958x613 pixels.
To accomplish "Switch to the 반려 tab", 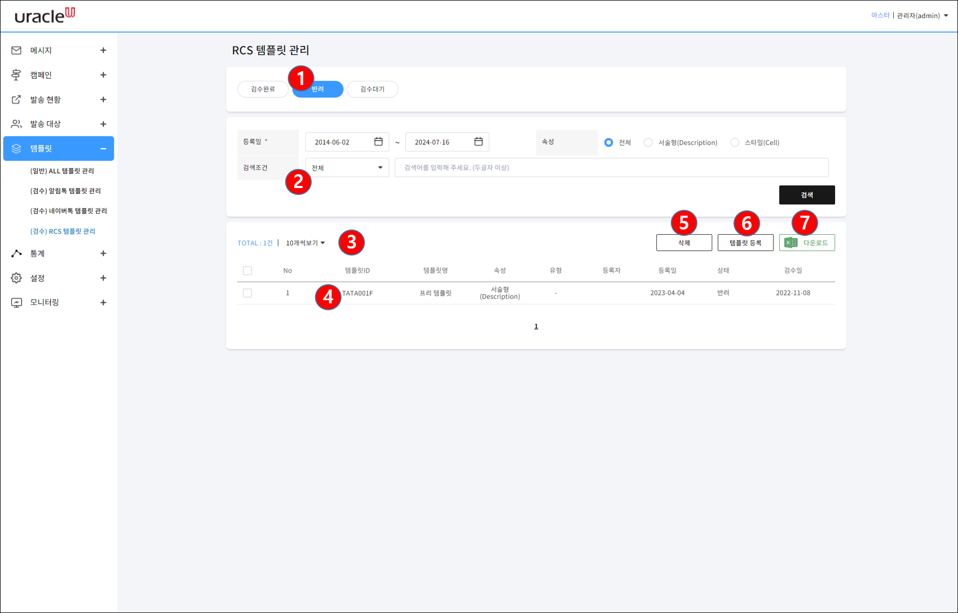I will coord(318,89).
